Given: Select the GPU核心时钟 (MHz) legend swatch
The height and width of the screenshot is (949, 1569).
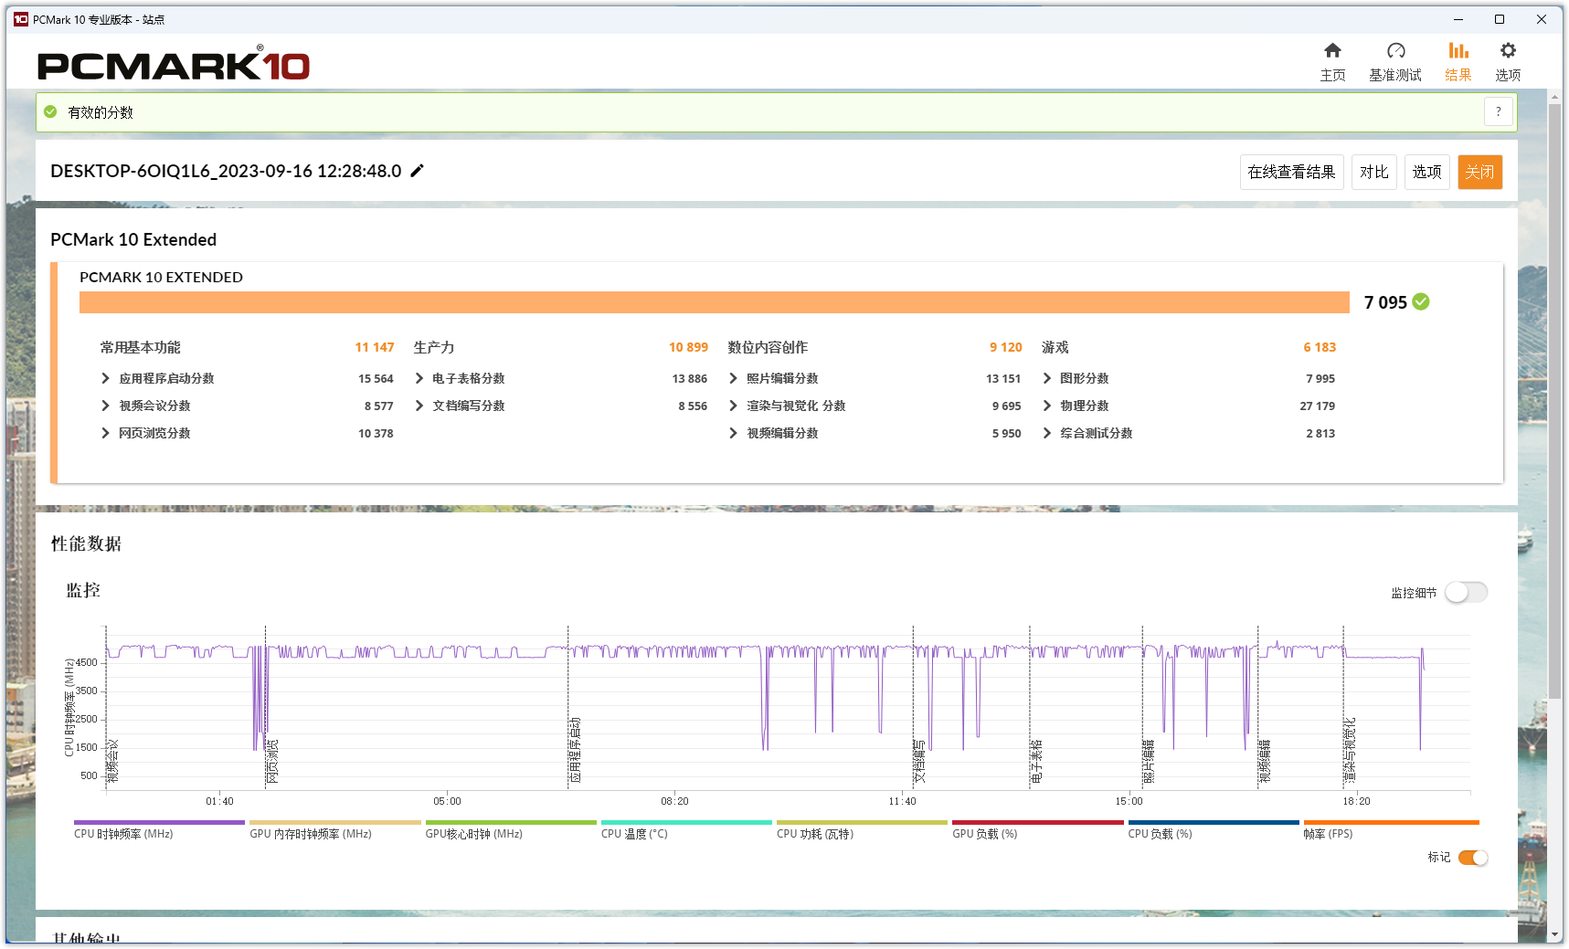Looking at the screenshot, I should [510, 823].
